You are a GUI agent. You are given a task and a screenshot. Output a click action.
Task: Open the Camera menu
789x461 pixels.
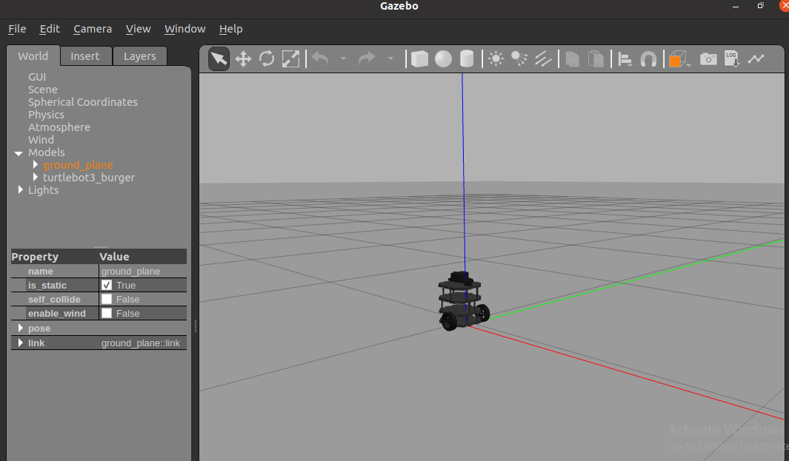[x=92, y=29]
